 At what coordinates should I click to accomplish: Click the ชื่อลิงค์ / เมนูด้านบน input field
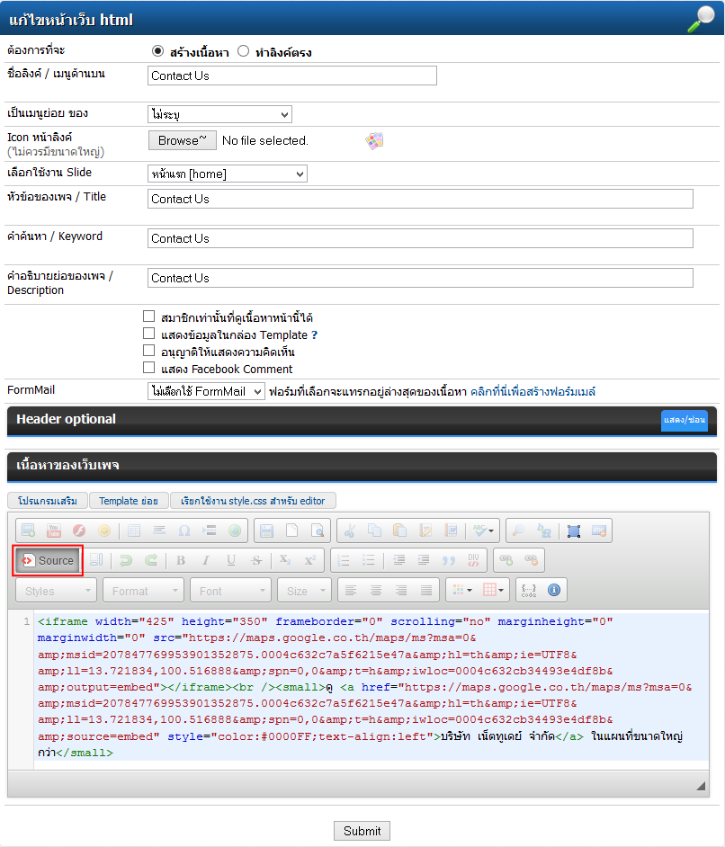pos(292,76)
